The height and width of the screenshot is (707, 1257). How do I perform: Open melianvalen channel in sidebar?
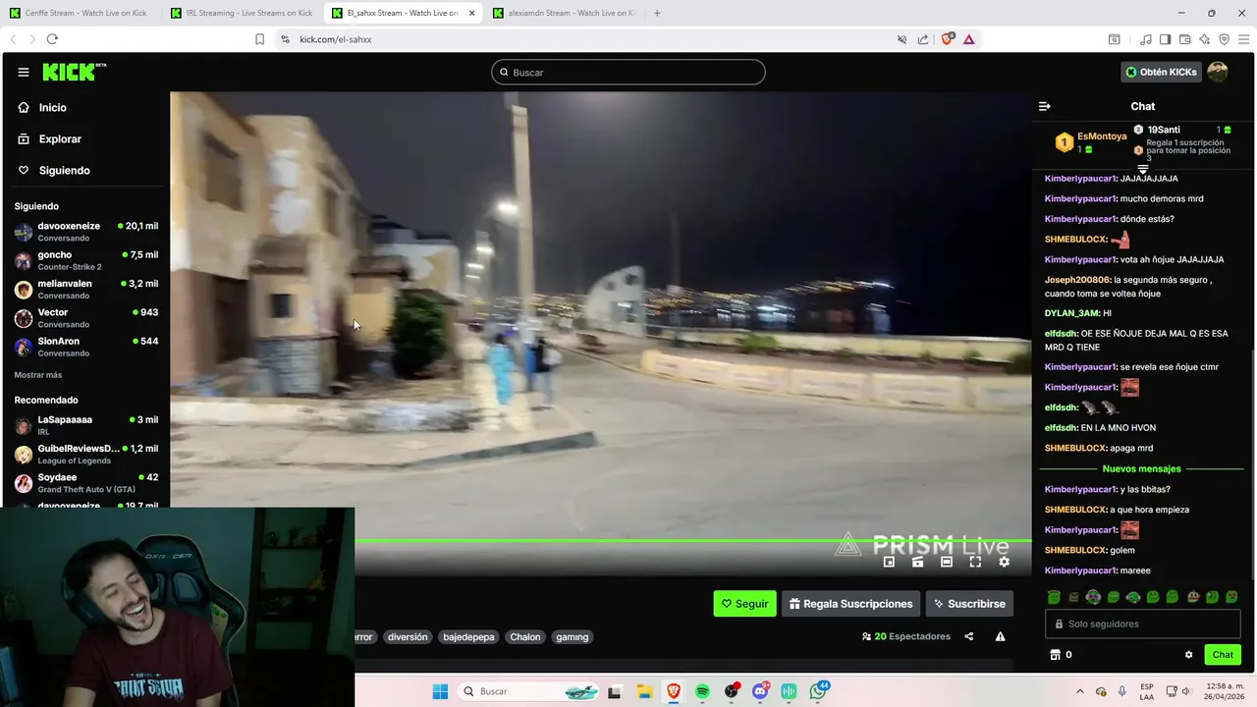tap(85, 289)
